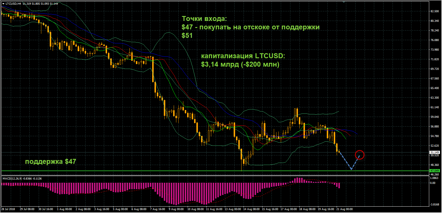Select the green horizontal support line at 47.049
Image resolution: width=442 pixels, height=213 pixels.
[215, 171]
